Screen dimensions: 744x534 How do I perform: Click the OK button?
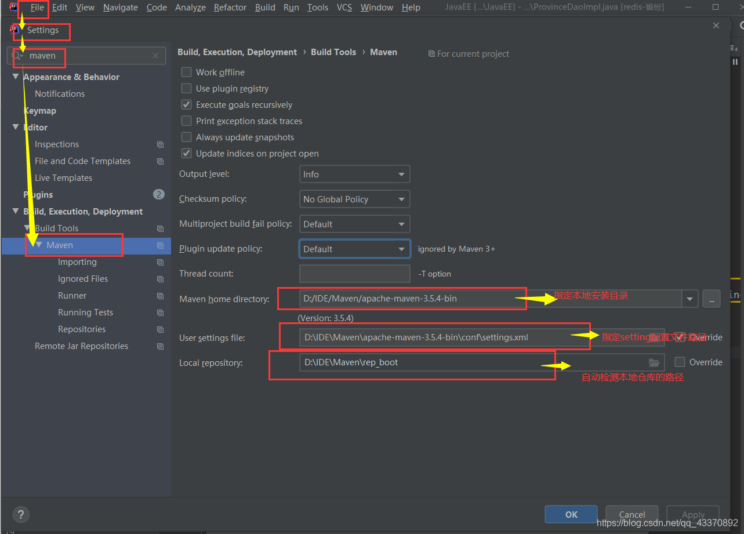571,514
